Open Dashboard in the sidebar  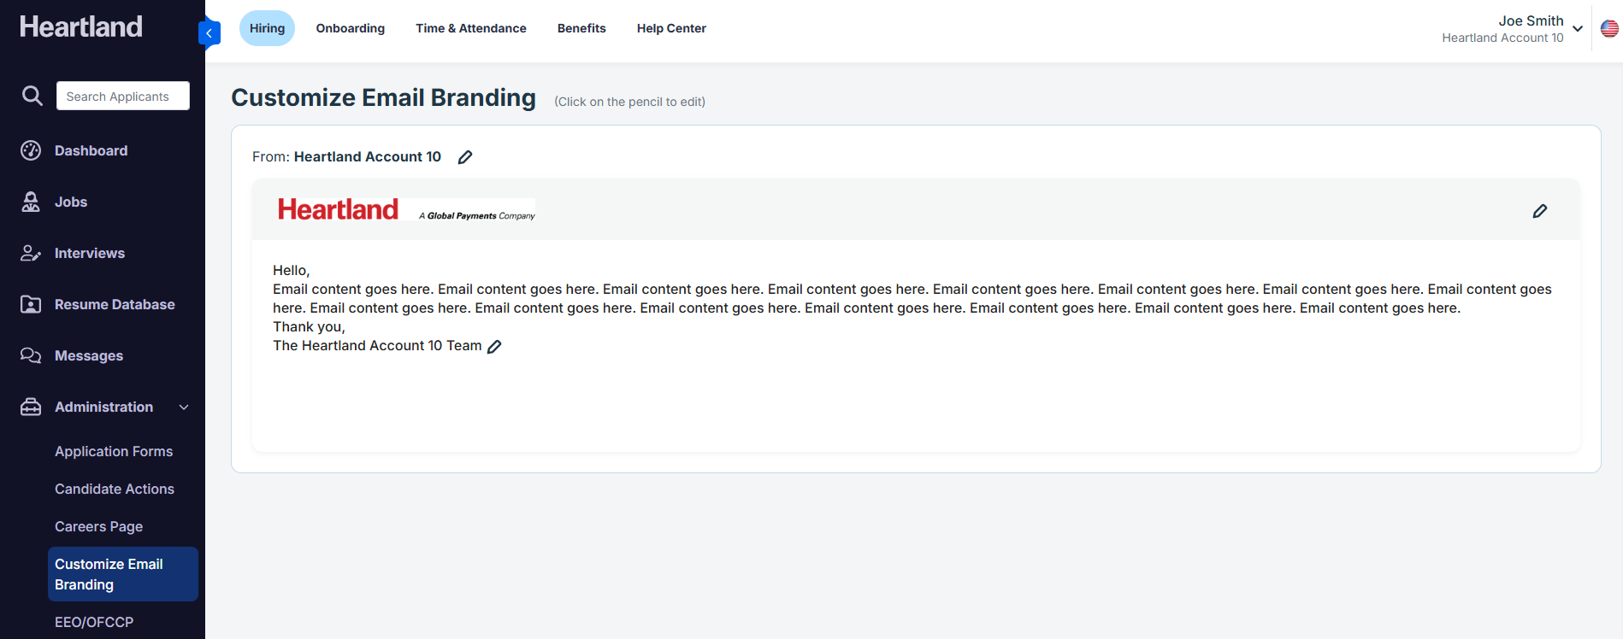[91, 150]
